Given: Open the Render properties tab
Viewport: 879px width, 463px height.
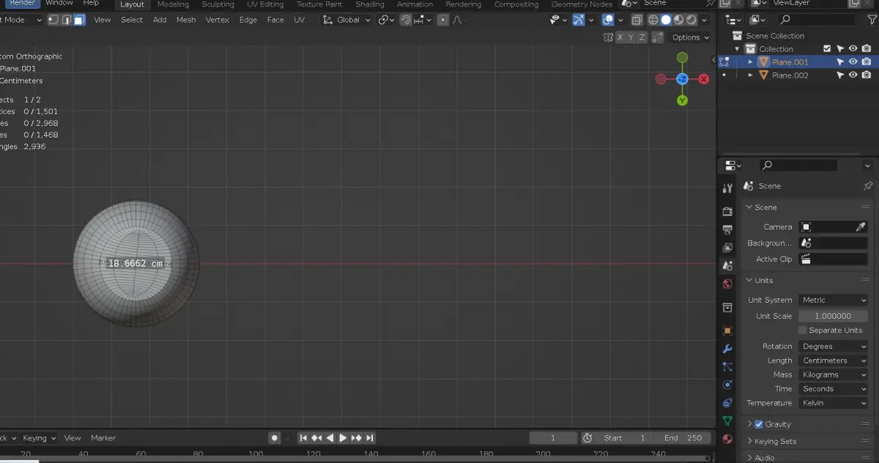Looking at the screenshot, I should pos(727,211).
